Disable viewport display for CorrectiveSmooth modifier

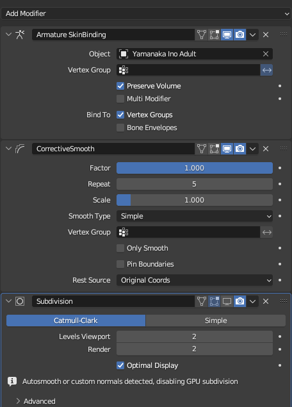227,149
